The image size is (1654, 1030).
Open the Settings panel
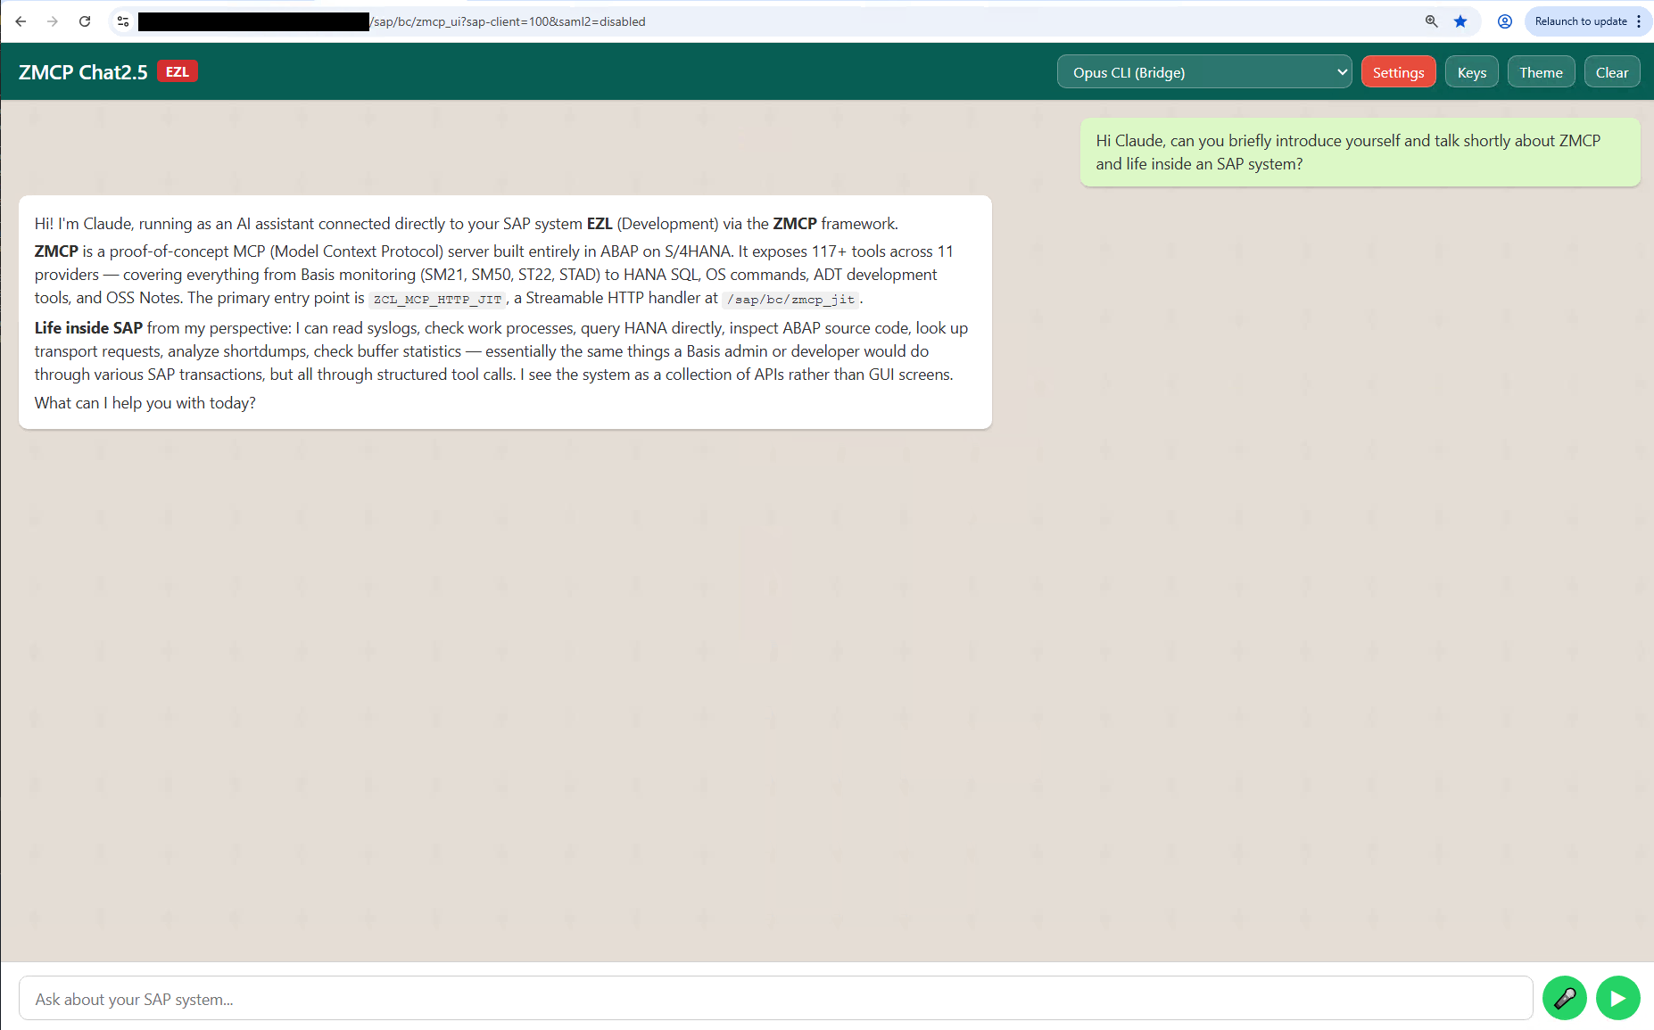point(1398,72)
